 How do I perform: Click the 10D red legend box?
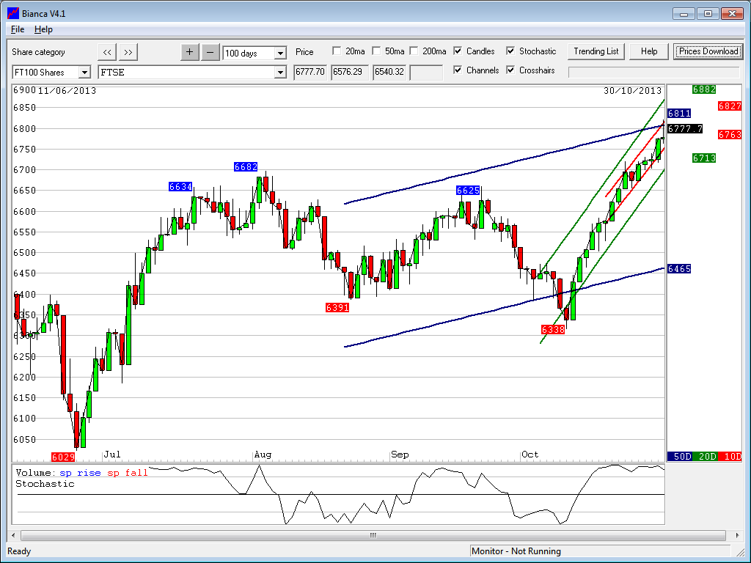click(730, 456)
